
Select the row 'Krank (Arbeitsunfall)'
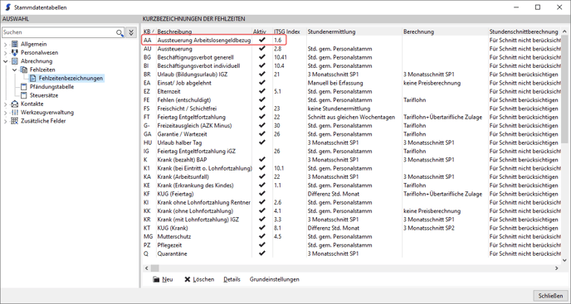click(351, 176)
